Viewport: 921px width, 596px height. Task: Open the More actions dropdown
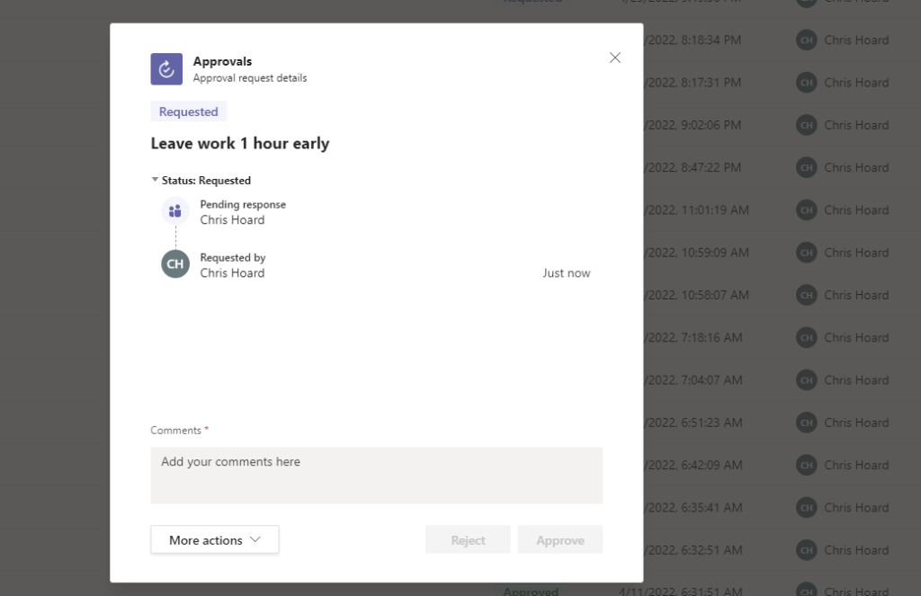tap(215, 539)
